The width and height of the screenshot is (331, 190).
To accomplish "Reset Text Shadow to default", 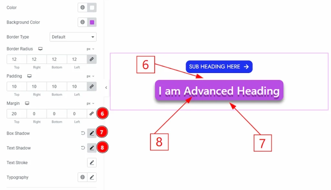I will pos(83,148).
